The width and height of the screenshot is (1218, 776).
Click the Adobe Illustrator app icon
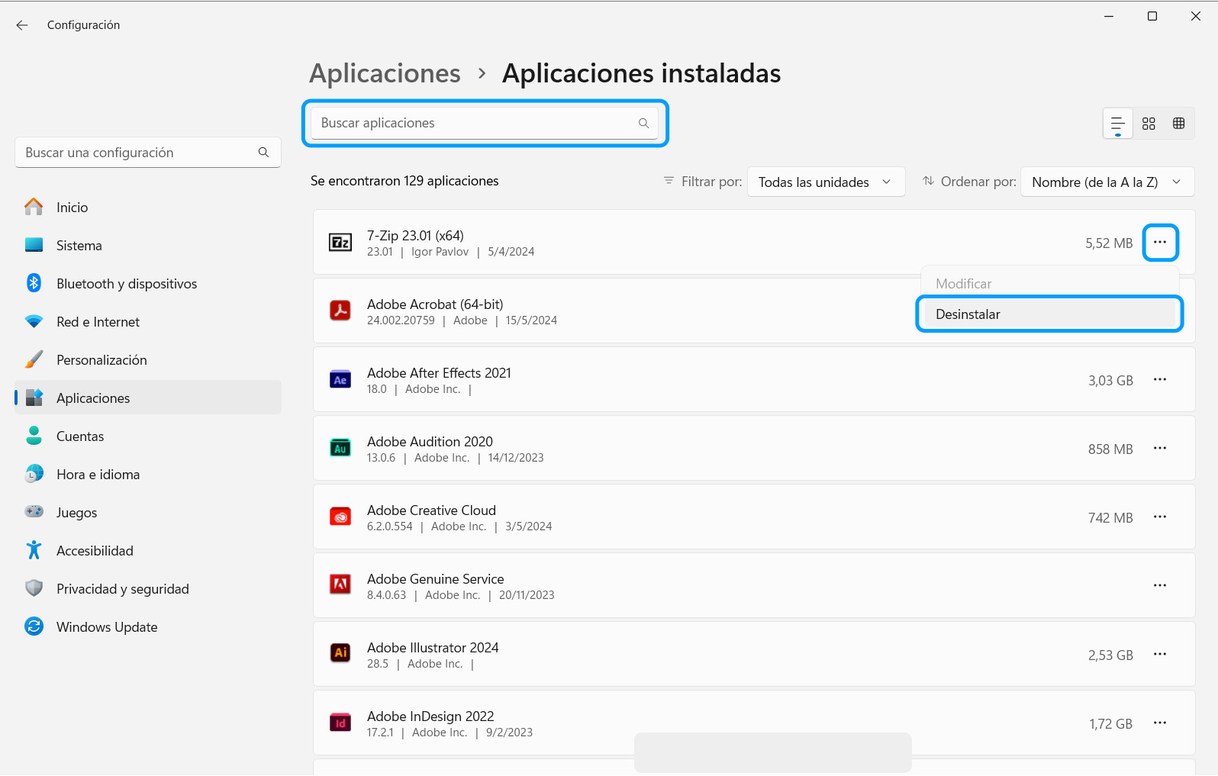[340, 654]
